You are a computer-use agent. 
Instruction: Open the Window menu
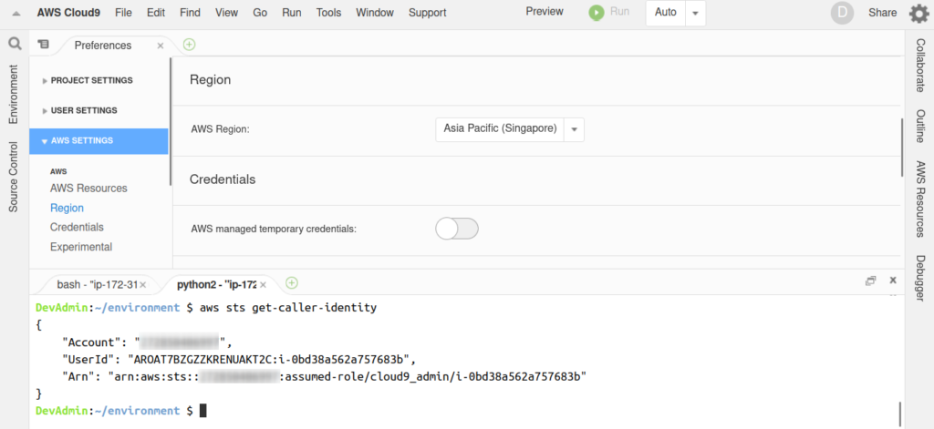pos(375,13)
